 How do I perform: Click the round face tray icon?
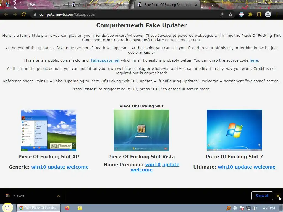pyautogui.click(x=235, y=208)
